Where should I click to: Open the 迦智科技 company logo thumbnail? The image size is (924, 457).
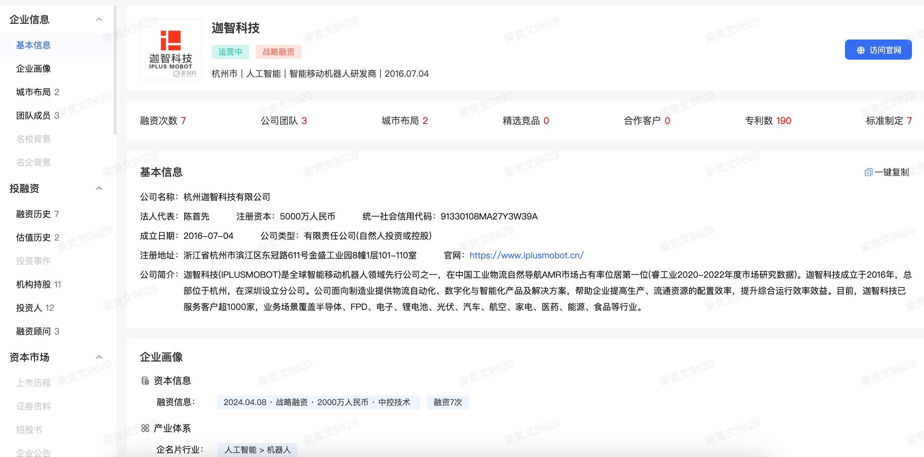(x=170, y=50)
